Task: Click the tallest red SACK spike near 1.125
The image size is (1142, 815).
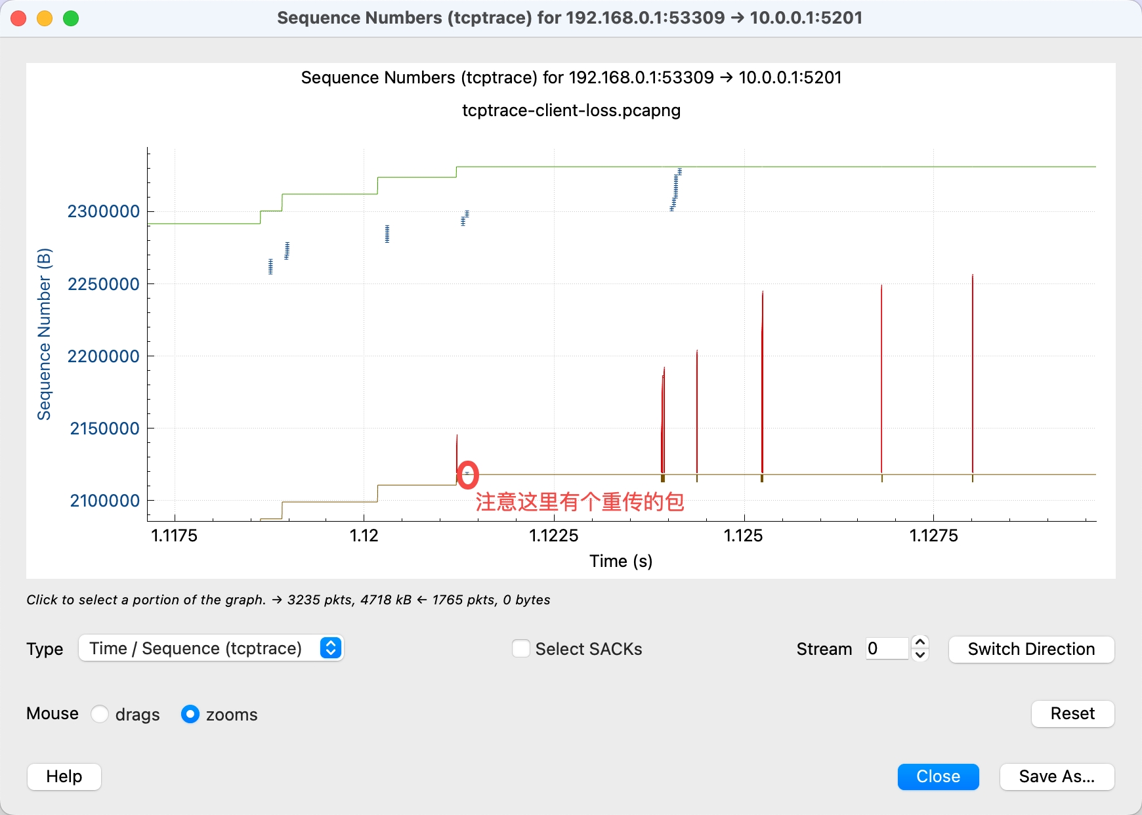Action: pos(762,381)
